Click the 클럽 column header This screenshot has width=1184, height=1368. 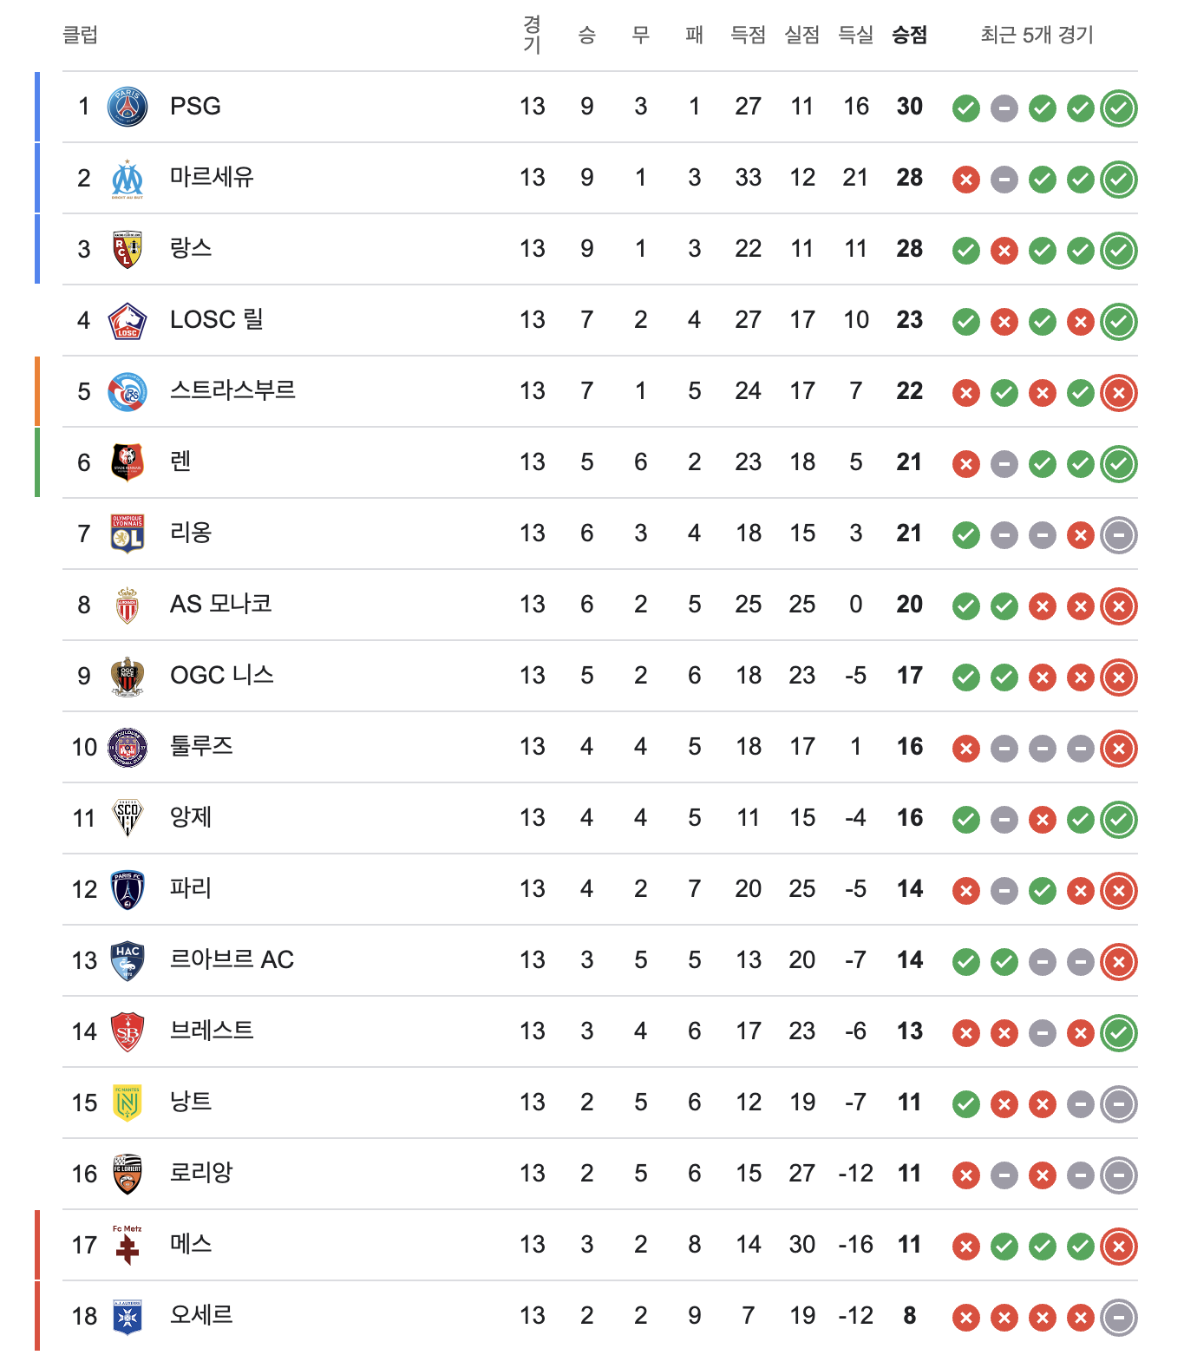pos(81,36)
